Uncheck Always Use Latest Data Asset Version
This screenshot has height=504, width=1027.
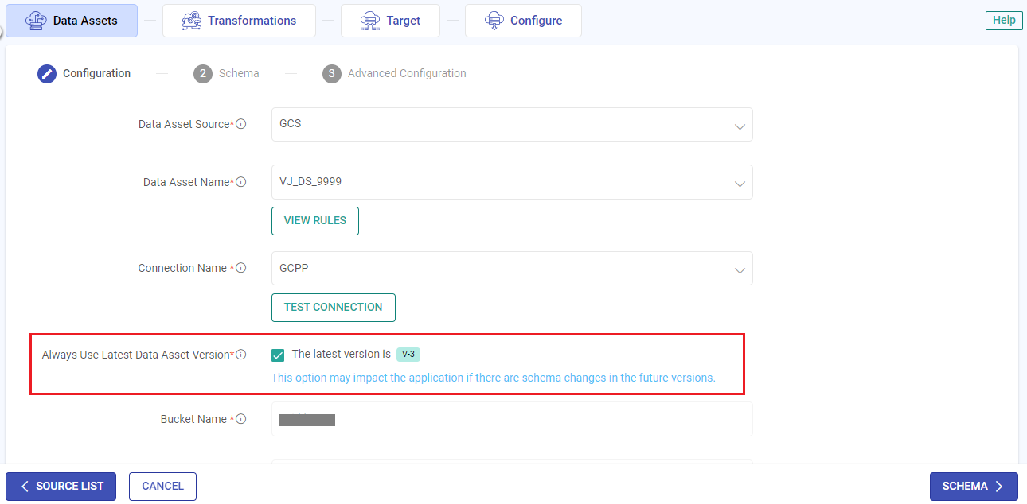tap(278, 355)
